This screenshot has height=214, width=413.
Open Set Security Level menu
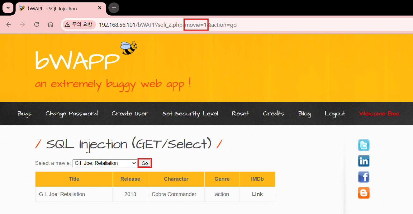(x=190, y=114)
